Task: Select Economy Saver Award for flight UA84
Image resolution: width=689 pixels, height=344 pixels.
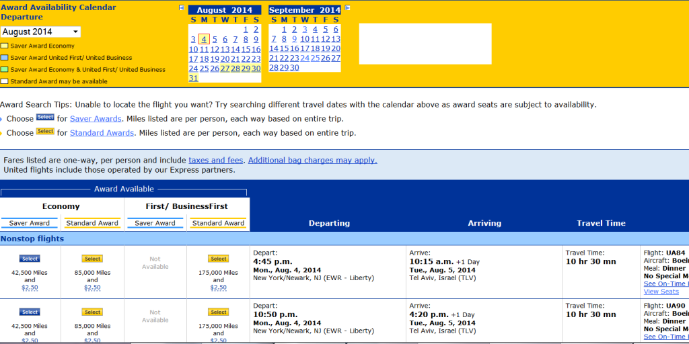Action: point(30,259)
